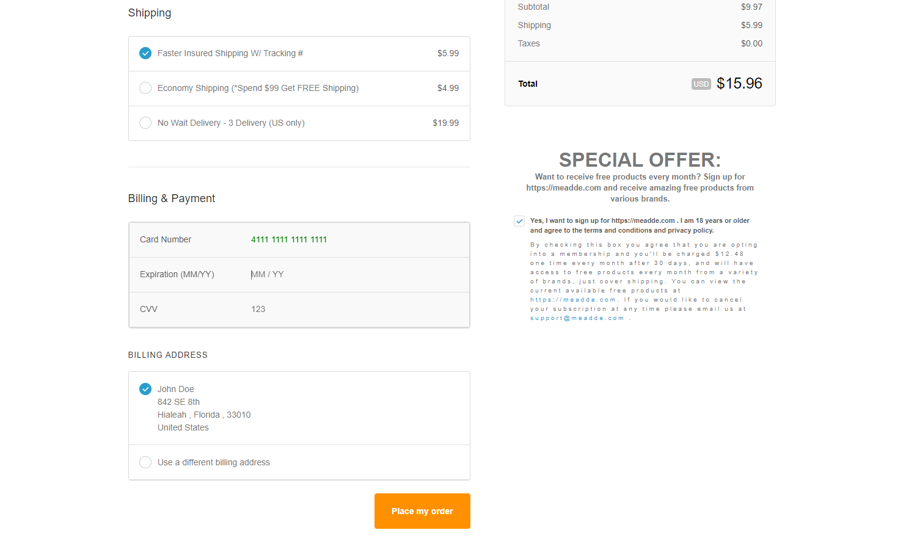Uncheck the meadde.com signup checkbox
The height and width of the screenshot is (541, 917).
pos(519,221)
